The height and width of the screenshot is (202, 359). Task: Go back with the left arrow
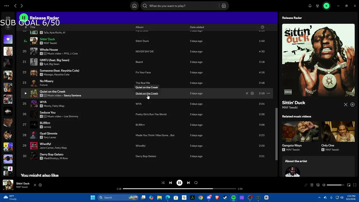pos(15,6)
